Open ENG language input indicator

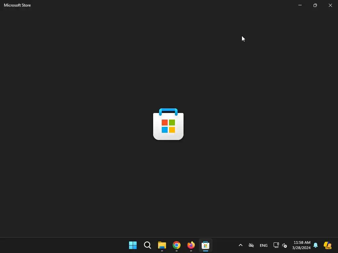(x=264, y=245)
